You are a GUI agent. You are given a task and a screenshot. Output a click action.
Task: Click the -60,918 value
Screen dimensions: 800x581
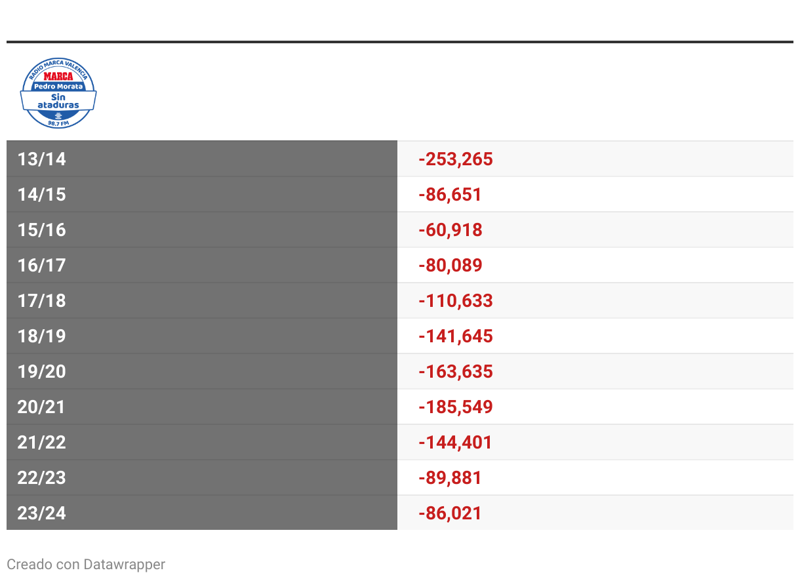pyautogui.click(x=450, y=230)
